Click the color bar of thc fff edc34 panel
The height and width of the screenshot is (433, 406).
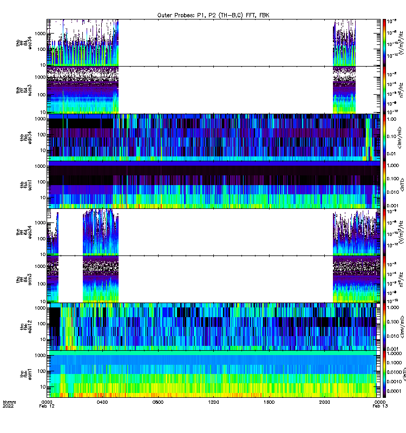pyautogui.click(x=384, y=232)
